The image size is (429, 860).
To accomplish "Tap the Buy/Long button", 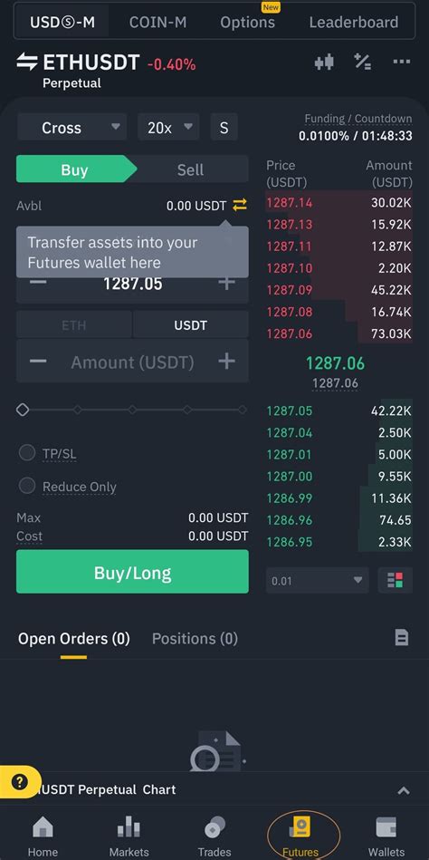I will pos(132,572).
